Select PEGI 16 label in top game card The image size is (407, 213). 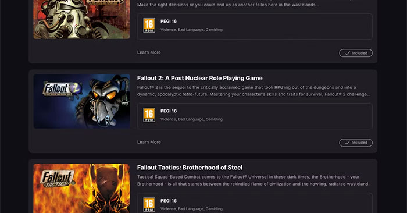click(169, 22)
